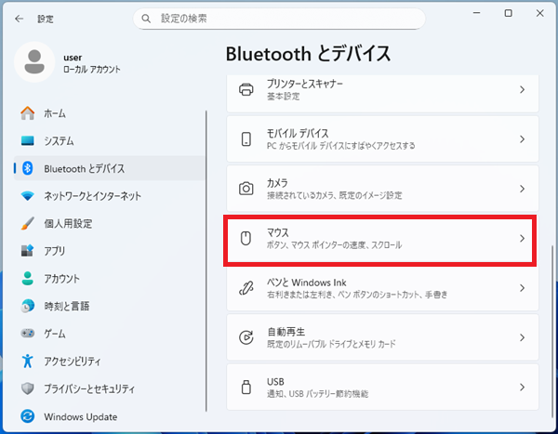Click the user profile avatar
The height and width of the screenshot is (434, 558).
[x=35, y=62]
